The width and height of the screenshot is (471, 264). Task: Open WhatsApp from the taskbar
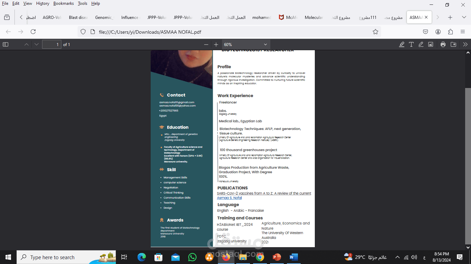pyautogui.click(x=192, y=257)
